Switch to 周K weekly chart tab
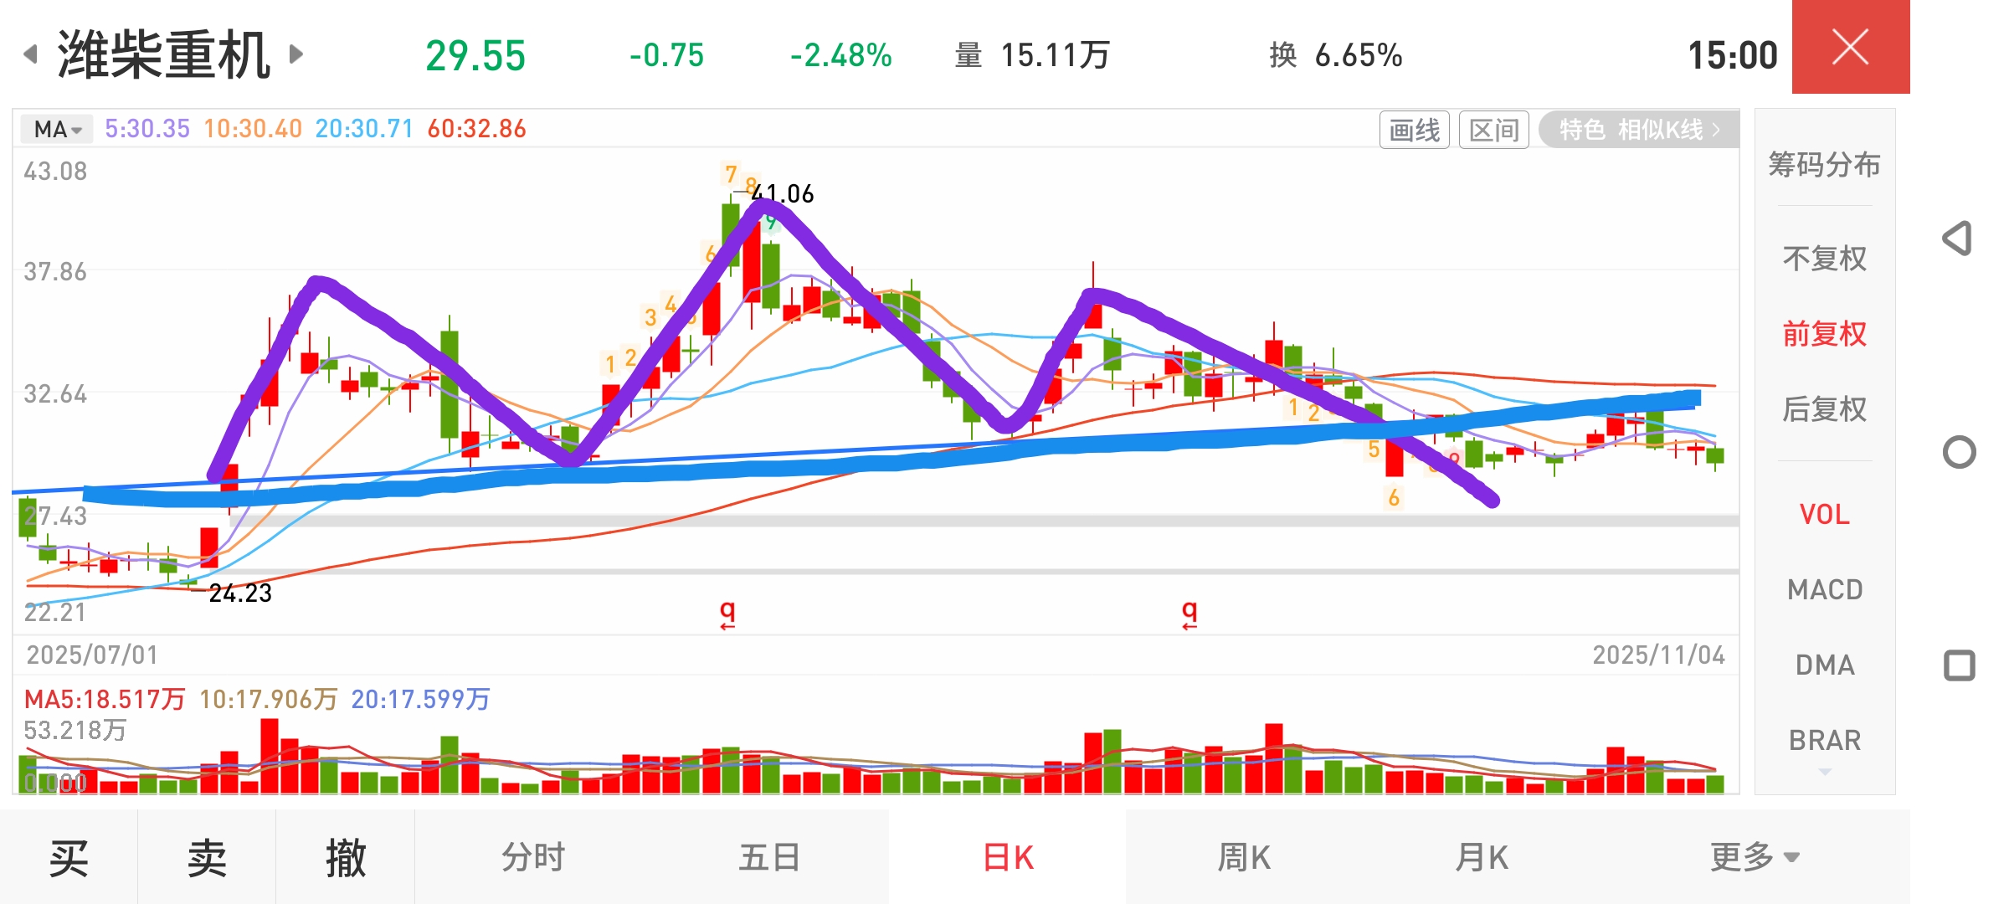 tap(1244, 857)
